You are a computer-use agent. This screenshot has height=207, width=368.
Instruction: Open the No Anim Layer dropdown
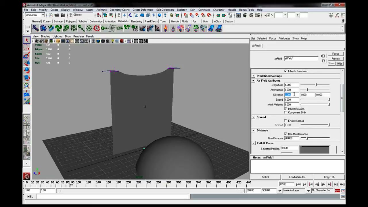279,190
